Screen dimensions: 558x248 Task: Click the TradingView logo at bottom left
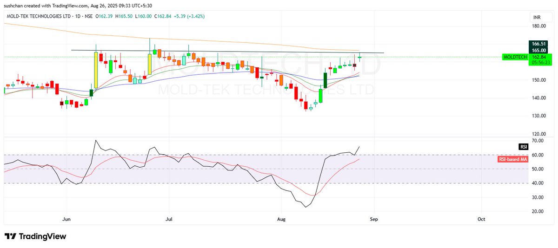[35, 236]
